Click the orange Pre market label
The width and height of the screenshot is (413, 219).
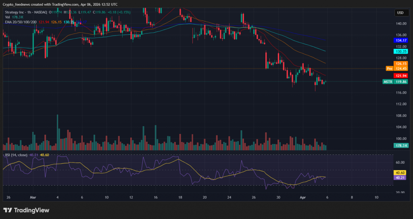(389, 69)
